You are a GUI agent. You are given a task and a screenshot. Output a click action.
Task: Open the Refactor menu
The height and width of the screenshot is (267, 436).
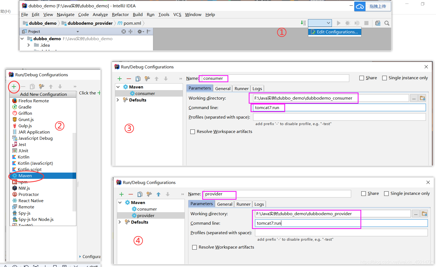click(x=120, y=15)
